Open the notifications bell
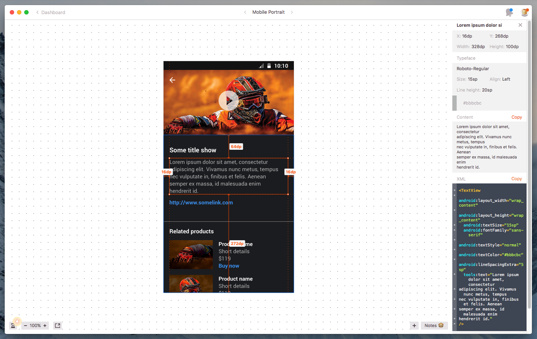 point(509,12)
